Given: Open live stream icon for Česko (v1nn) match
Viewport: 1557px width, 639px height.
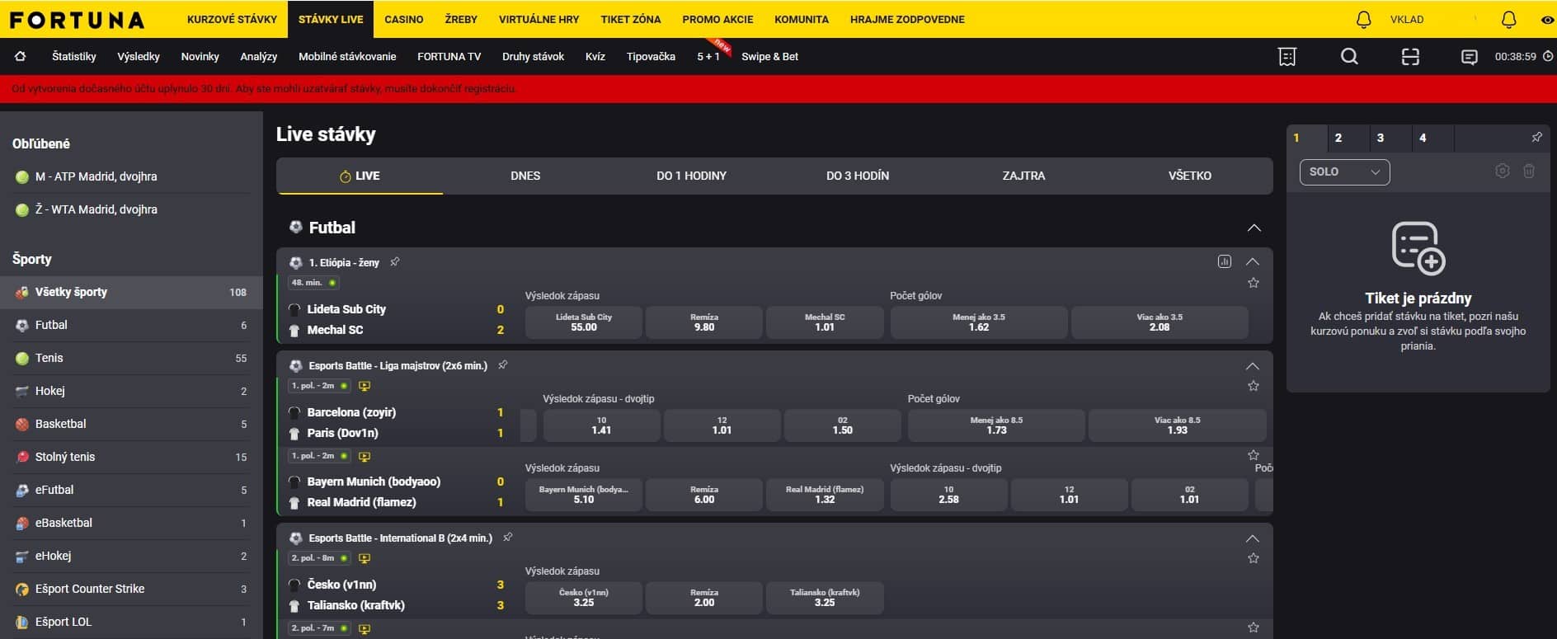Looking at the screenshot, I should point(365,558).
